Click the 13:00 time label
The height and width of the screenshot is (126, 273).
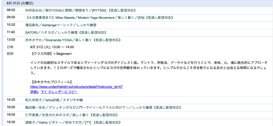click(11, 40)
